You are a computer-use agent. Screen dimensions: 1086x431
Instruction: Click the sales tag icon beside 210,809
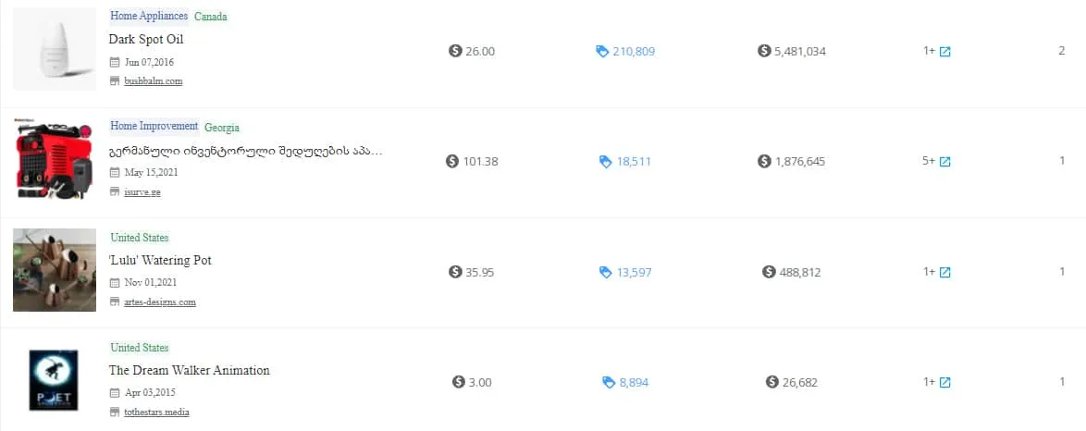tap(602, 52)
